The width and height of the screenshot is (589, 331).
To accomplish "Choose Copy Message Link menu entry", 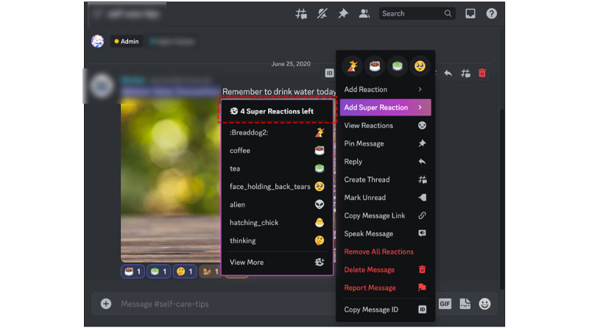I will tap(385, 216).
